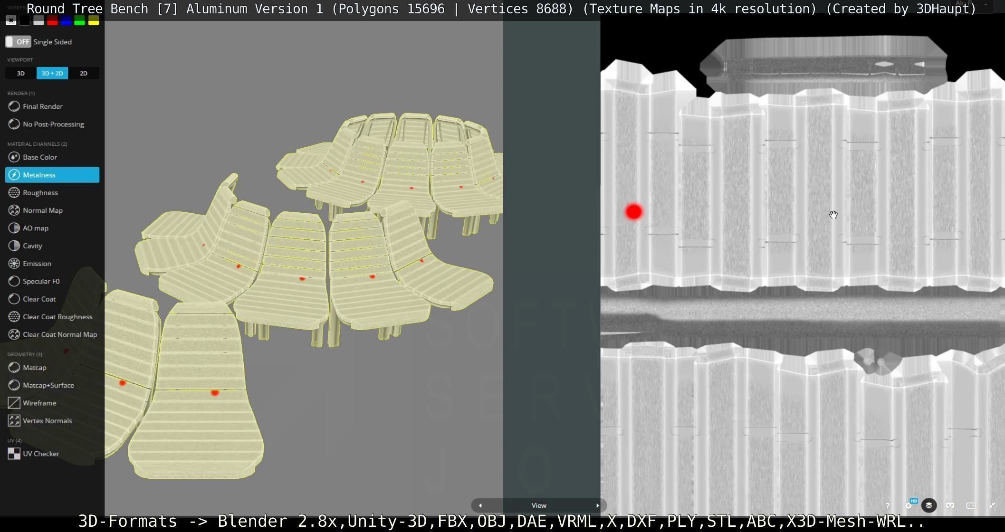Select the Final Render option
This screenshot has height=532, width=1005.
pyautogui.click(x=42, y=106)
